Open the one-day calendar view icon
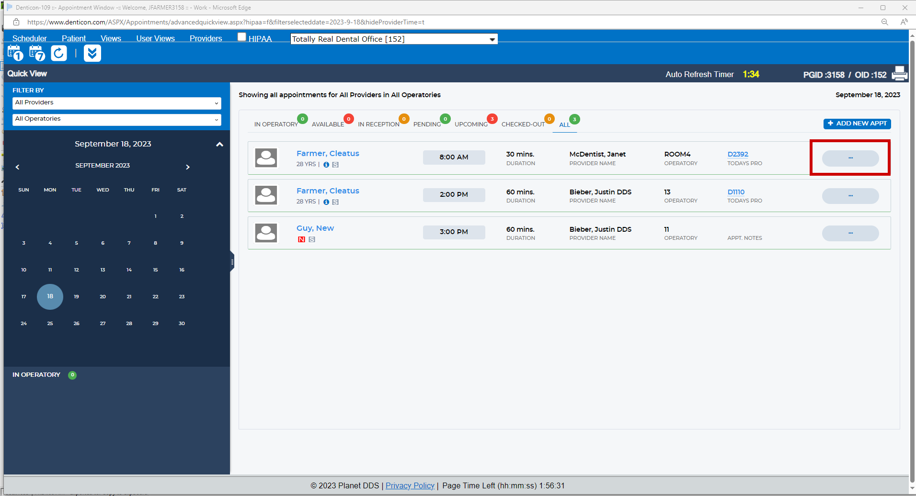The image size is (916, 496). (x=15, y=53)
